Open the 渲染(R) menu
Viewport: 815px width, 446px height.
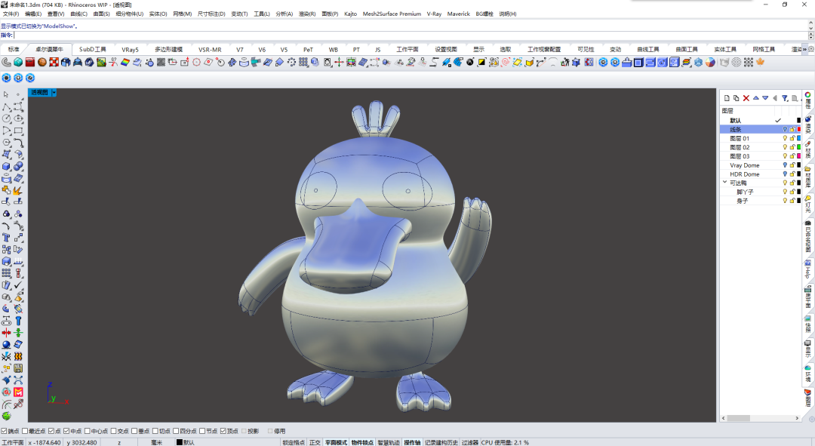pos(306,14)
